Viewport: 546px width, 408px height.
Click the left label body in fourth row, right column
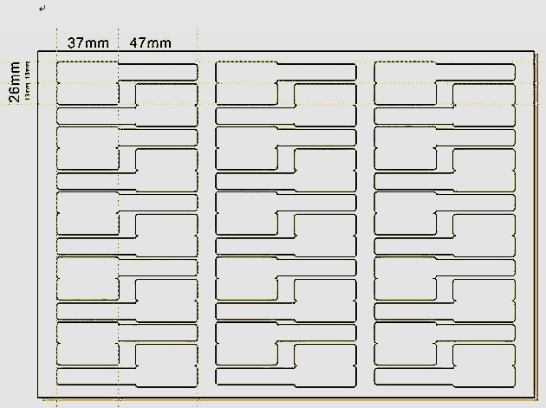pyautogui.click(x=405, y=279)
